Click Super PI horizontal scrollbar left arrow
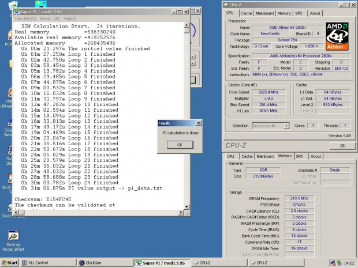Viewport: 358px width, 268px height. point(16,213)
